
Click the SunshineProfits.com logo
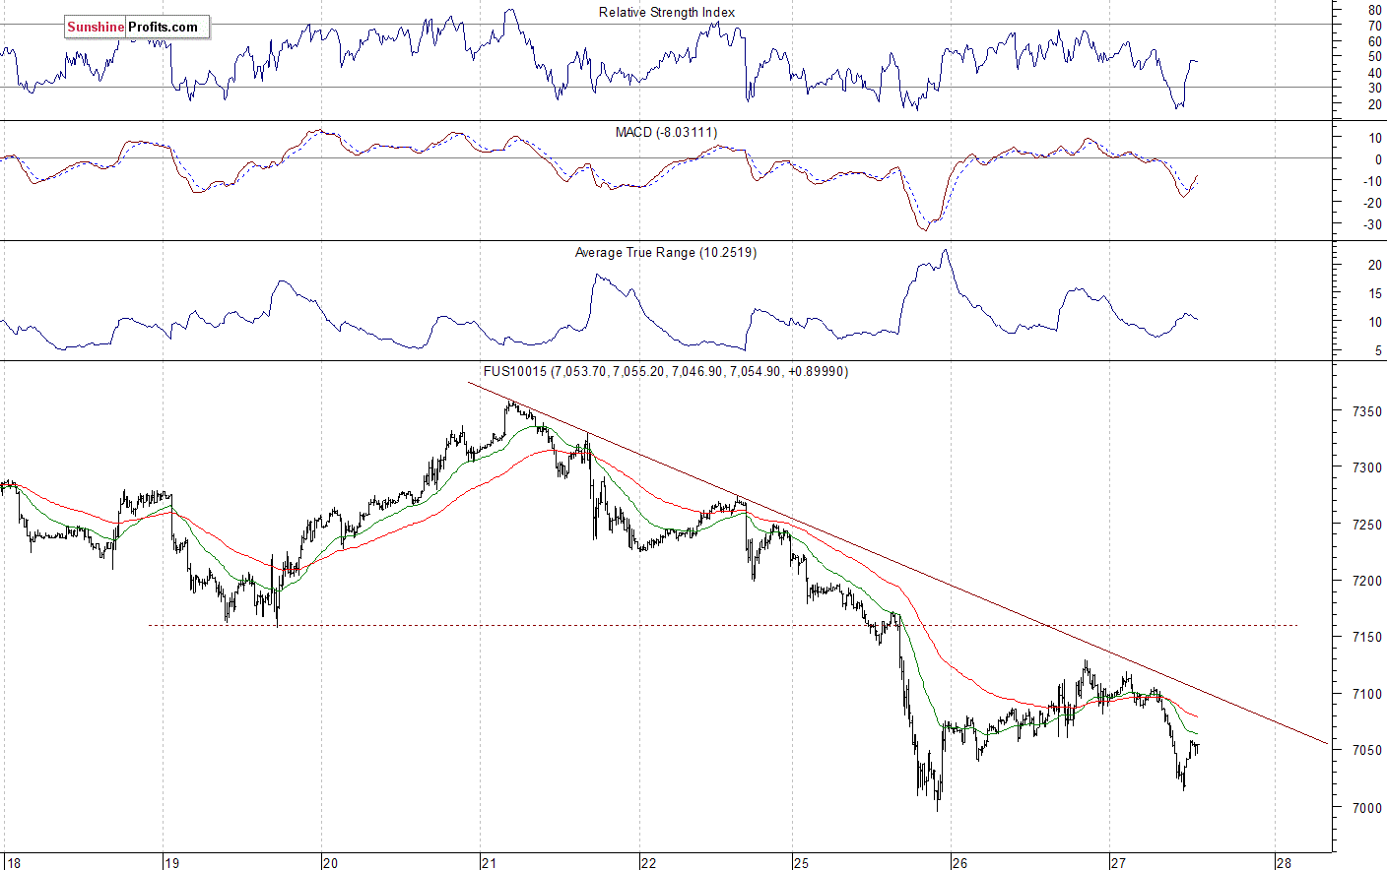click(137, 28)
